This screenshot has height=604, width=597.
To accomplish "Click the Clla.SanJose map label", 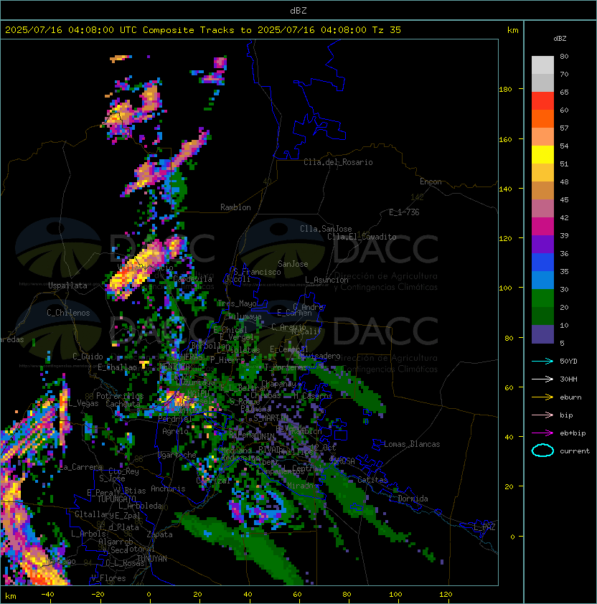I will coord(326,229).
